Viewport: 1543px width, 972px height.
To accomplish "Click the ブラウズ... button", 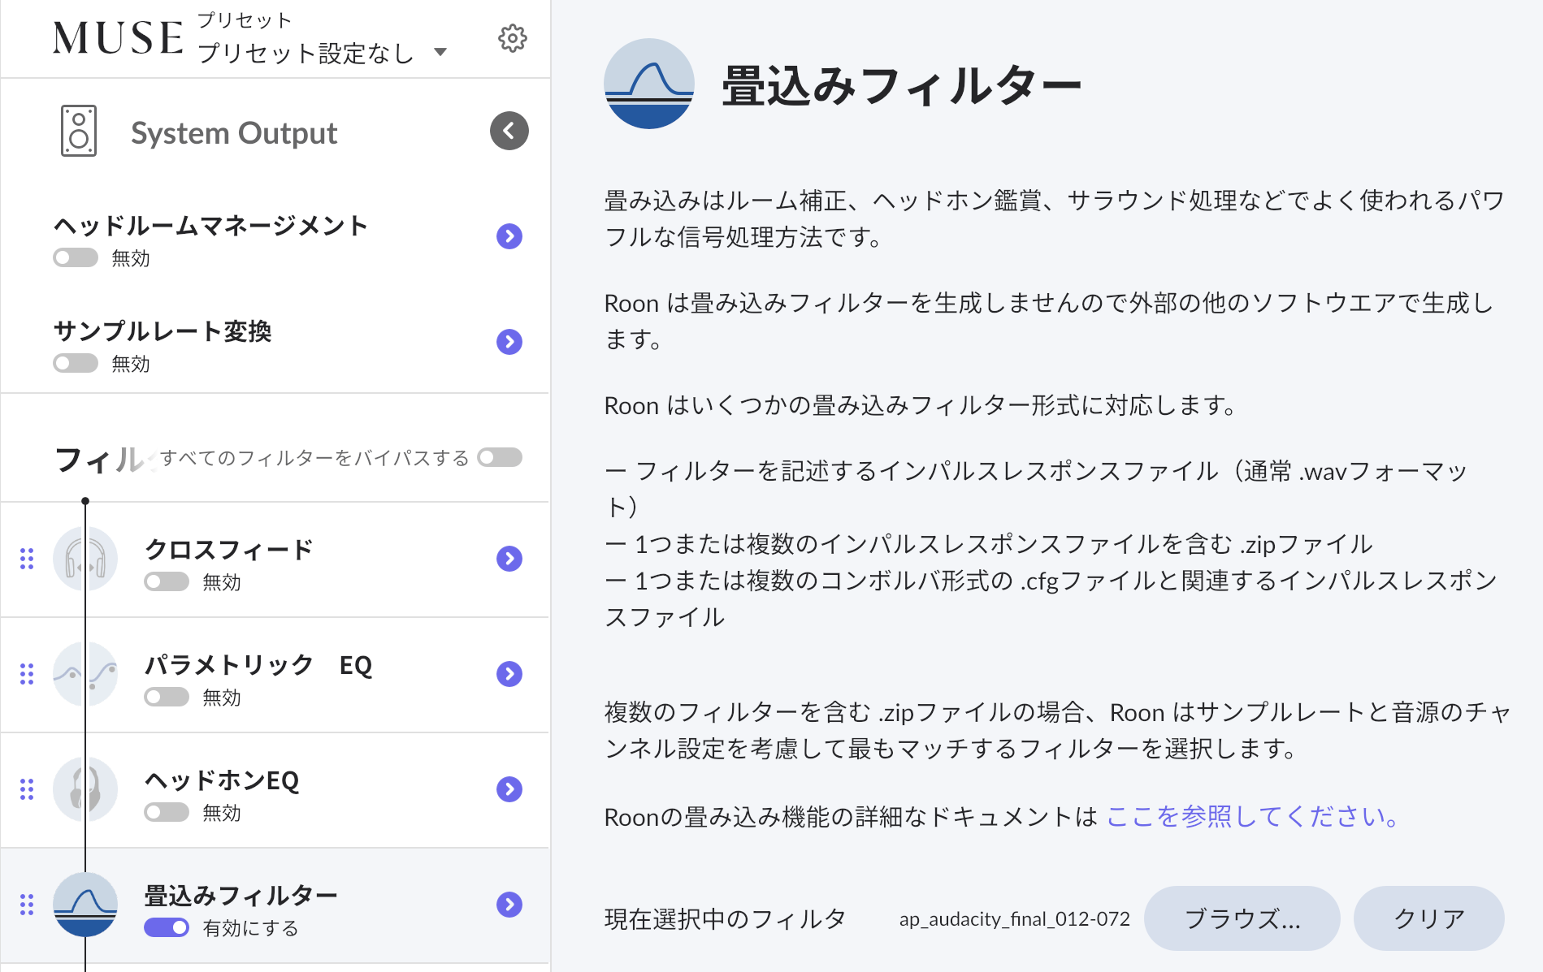I will pos(1242,918).
